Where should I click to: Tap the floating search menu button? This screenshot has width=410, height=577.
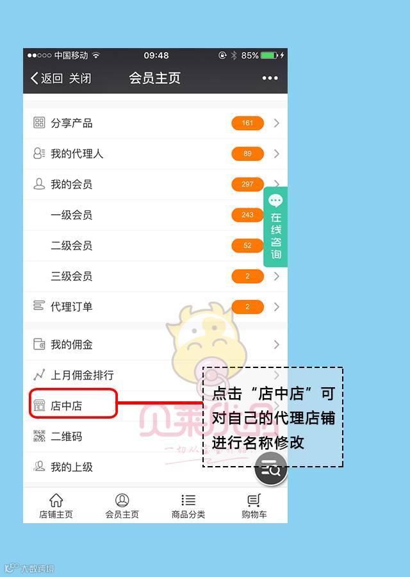[270, 469]
